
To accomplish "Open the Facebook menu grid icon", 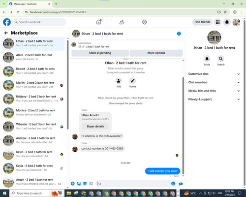I will (217, 22).
